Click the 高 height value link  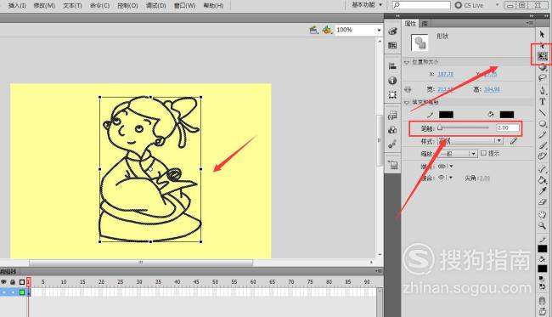[x=492, y=89]
